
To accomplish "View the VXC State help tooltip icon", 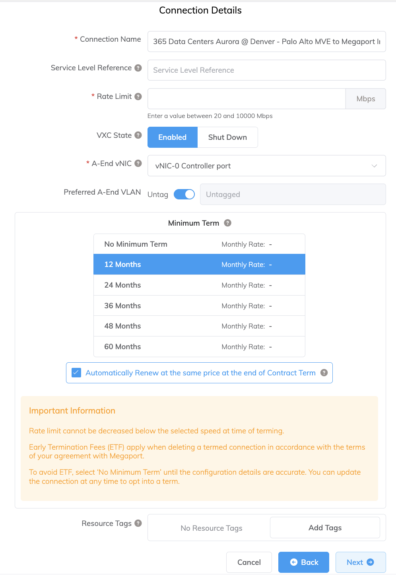I will (138, 135).
